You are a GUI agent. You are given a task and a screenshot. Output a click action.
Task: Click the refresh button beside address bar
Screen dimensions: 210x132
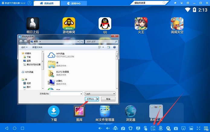pyautogui.click(x=82, y=42)
